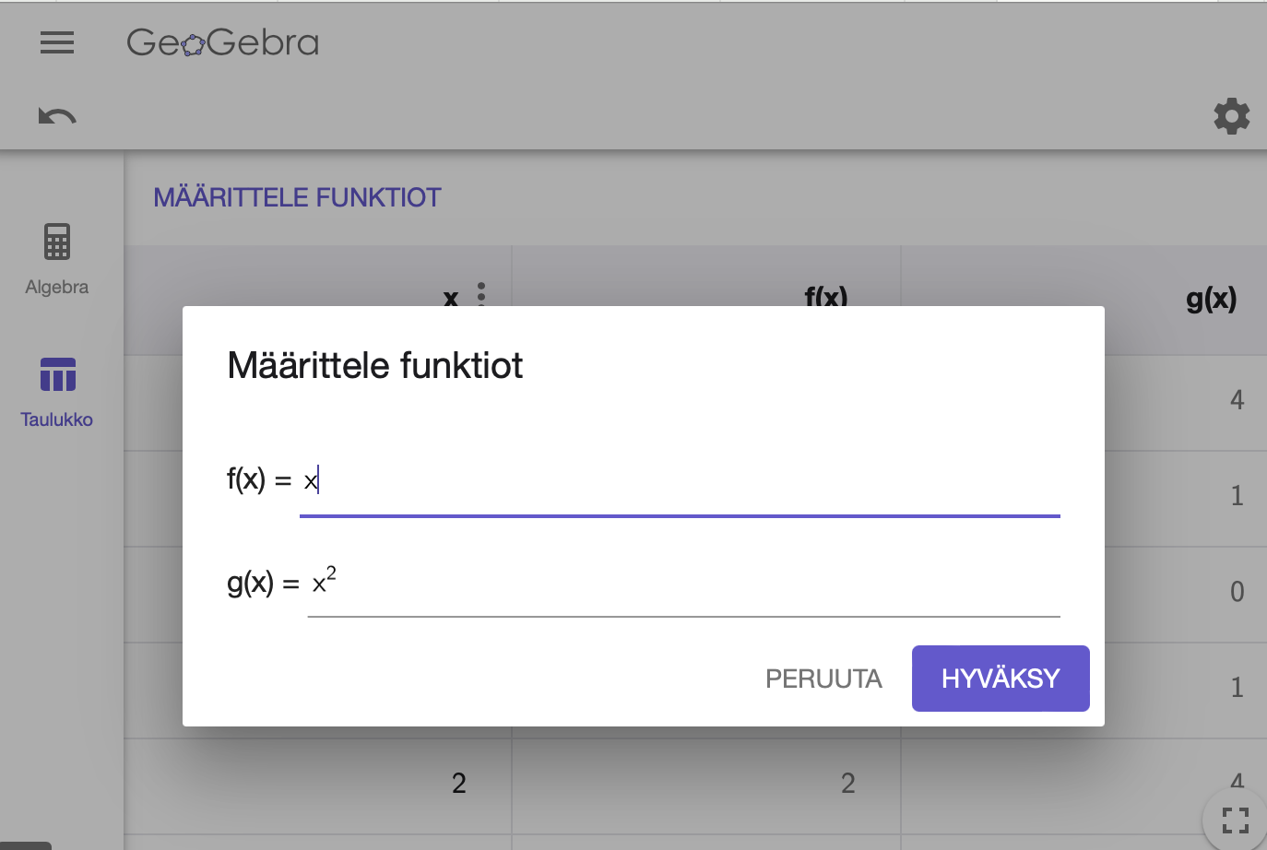
Task: Select the g(x) column header
Action: (1211, 298)
